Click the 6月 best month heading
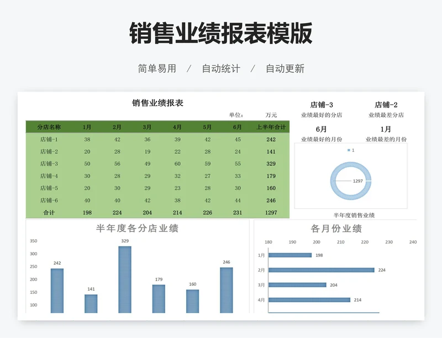The width and height of the screenshot is (442, 338). [322, 129]
